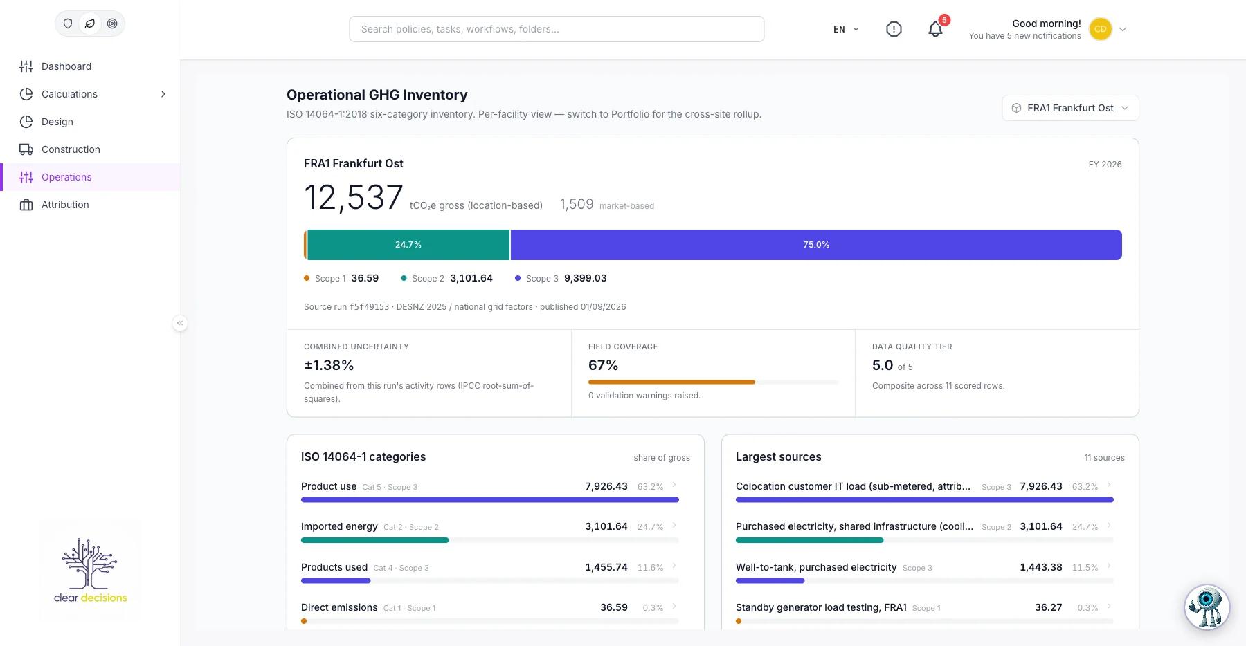Collapse the sidebar with the double-chevron button
This screenshot has width=1246, height=646.
(x=180, y=323)
